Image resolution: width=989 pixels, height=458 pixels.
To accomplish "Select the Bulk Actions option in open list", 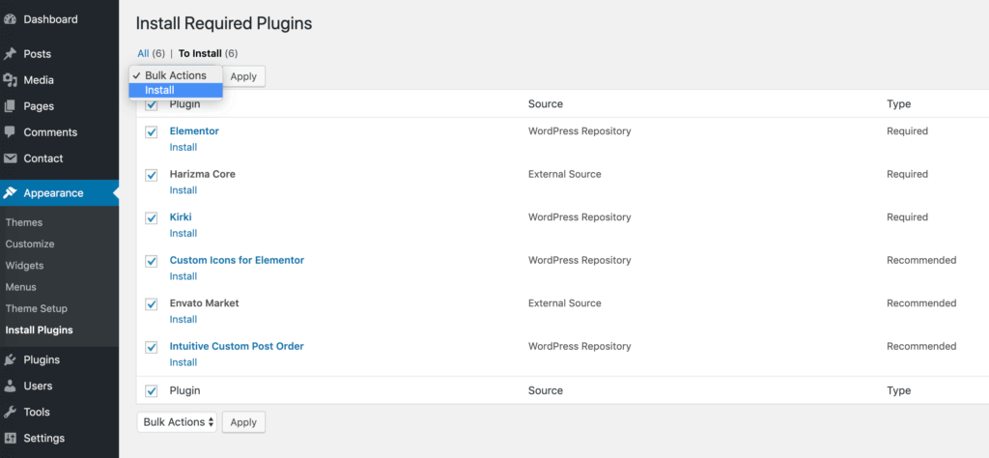I will (x=175, y=75).
